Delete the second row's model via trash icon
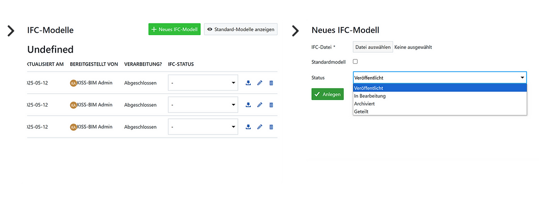539x222 pixels. tap(271, 105)
